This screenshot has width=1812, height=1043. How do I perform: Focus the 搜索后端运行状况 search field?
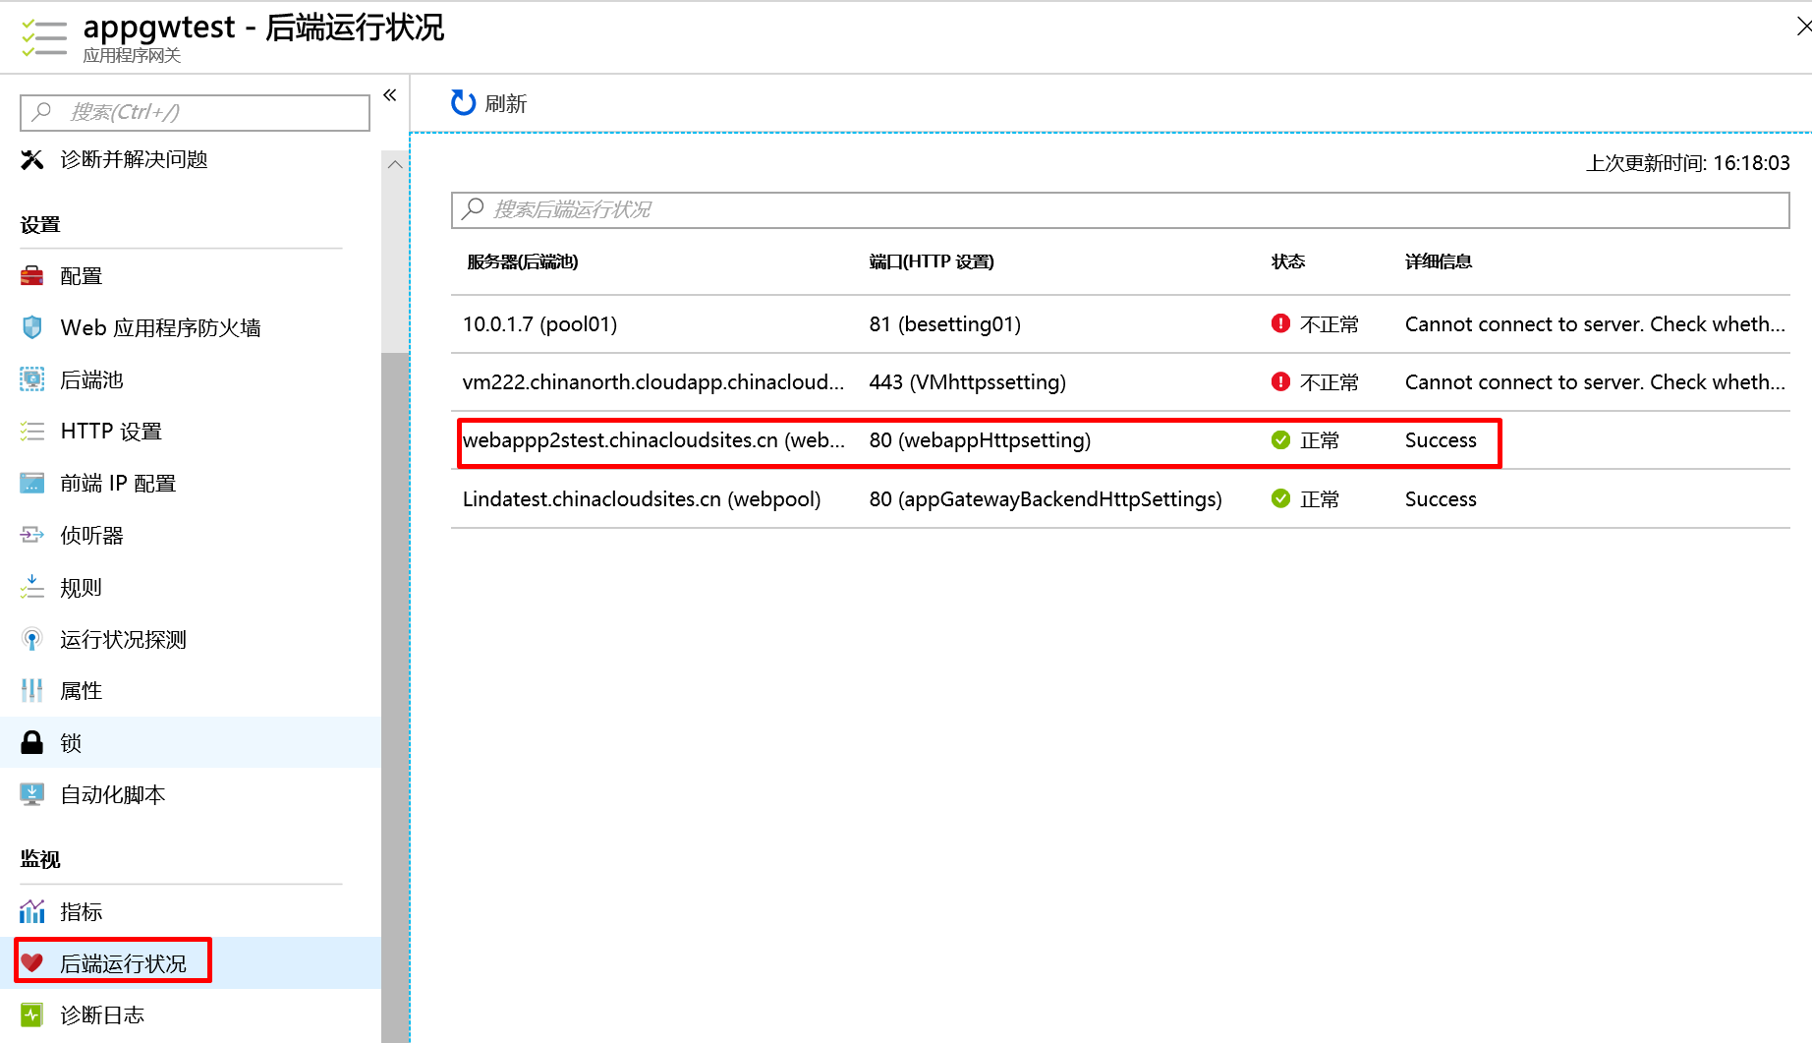1120,209
